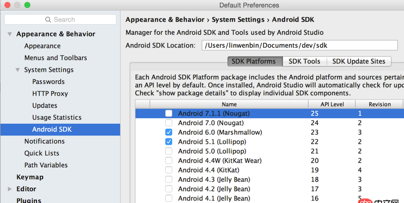Screen dimensions: 404x203
Task: Select Android 5.0 (Lollipop) row name
Action: point(212,151)
